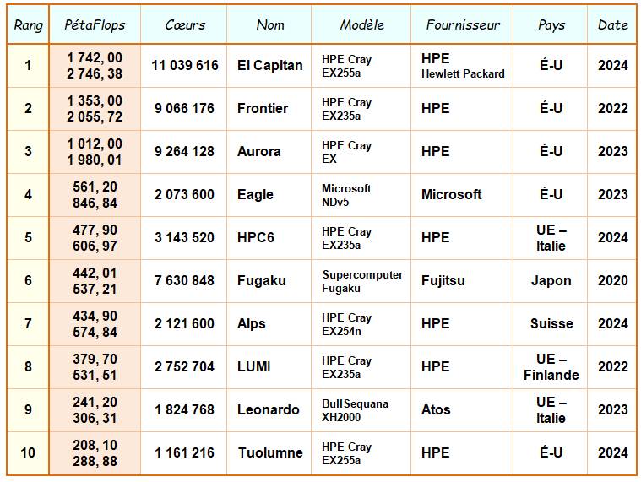641x482 pixels.
Task: Click the Pays column header
Action: [551, 25]
